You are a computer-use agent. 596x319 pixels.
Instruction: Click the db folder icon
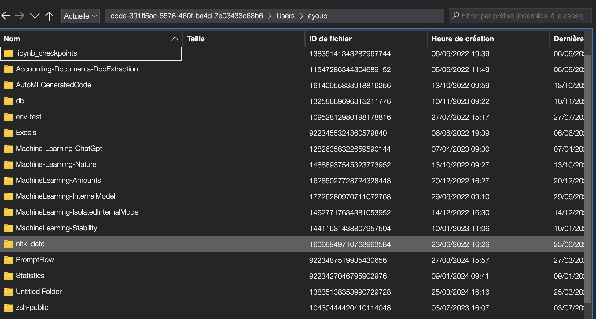point(8,101)
